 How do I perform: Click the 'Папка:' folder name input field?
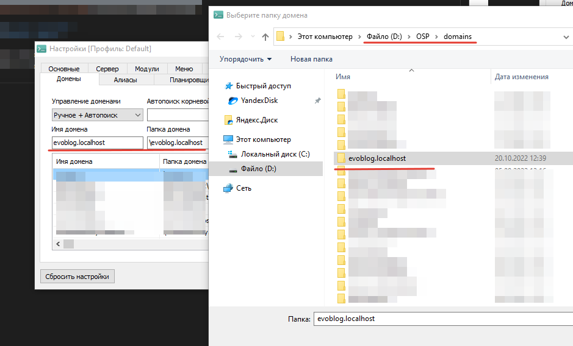pos(443,319)
